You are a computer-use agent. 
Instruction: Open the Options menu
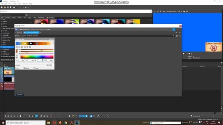(25, 4)
